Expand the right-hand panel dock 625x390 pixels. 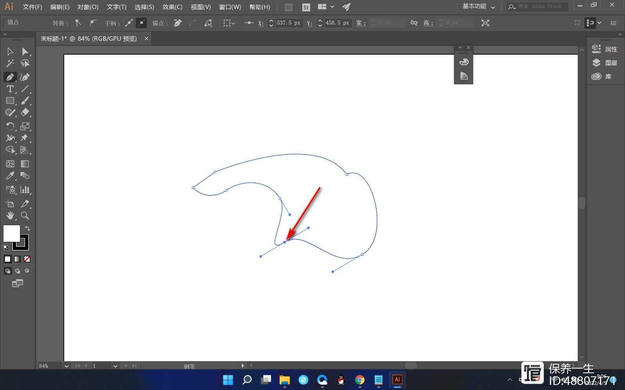coord(620,34)
